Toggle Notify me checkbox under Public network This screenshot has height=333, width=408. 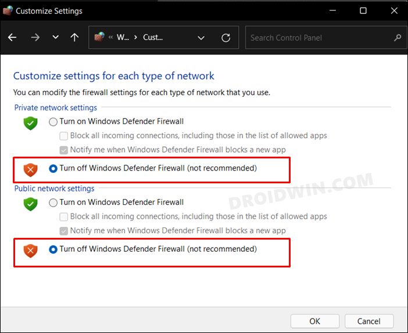(x=63, y=231)
